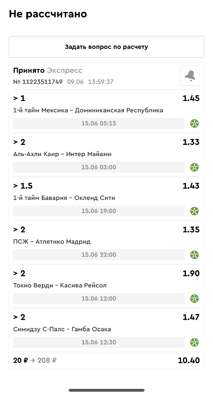Screen dimensions: 213x396
Task: Open the Мексика – Доминиканская Республика event
Action: [88, 110]
